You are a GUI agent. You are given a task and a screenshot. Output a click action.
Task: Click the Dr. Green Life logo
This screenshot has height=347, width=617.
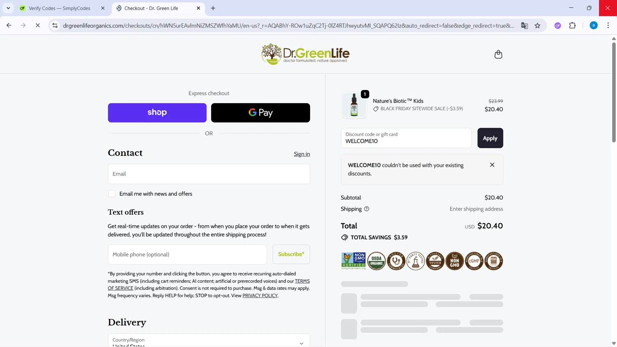click(x=306, y=54)
